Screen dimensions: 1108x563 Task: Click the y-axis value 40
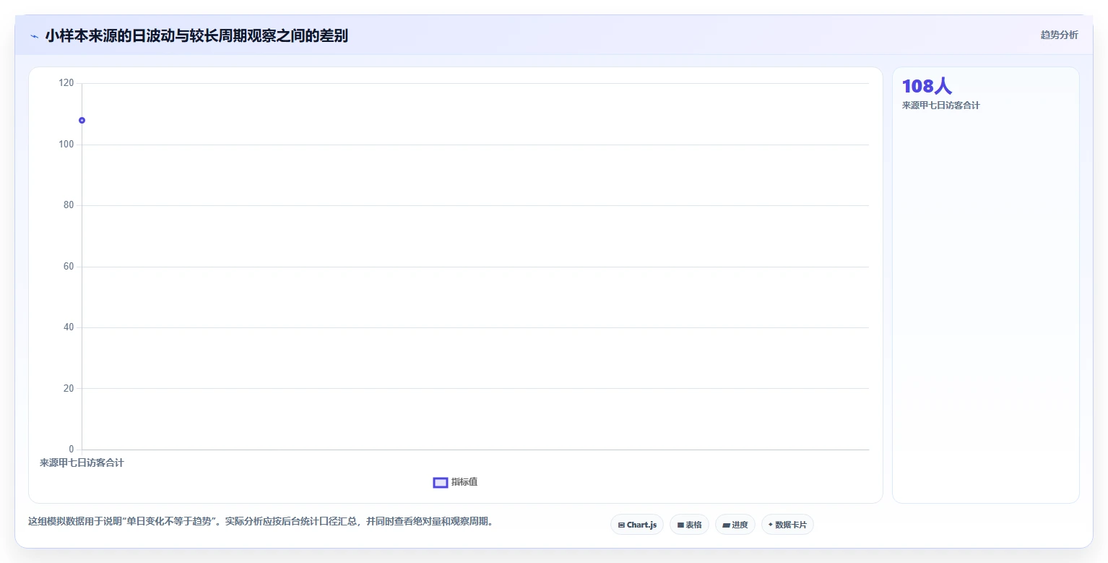point(69,327)
